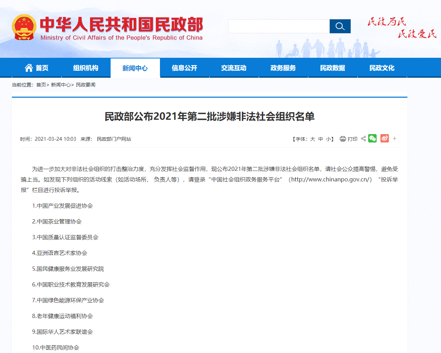This screenshot has width=441, height=353.
Task: Click the printer icon
Action: click(x=343, y=139)
